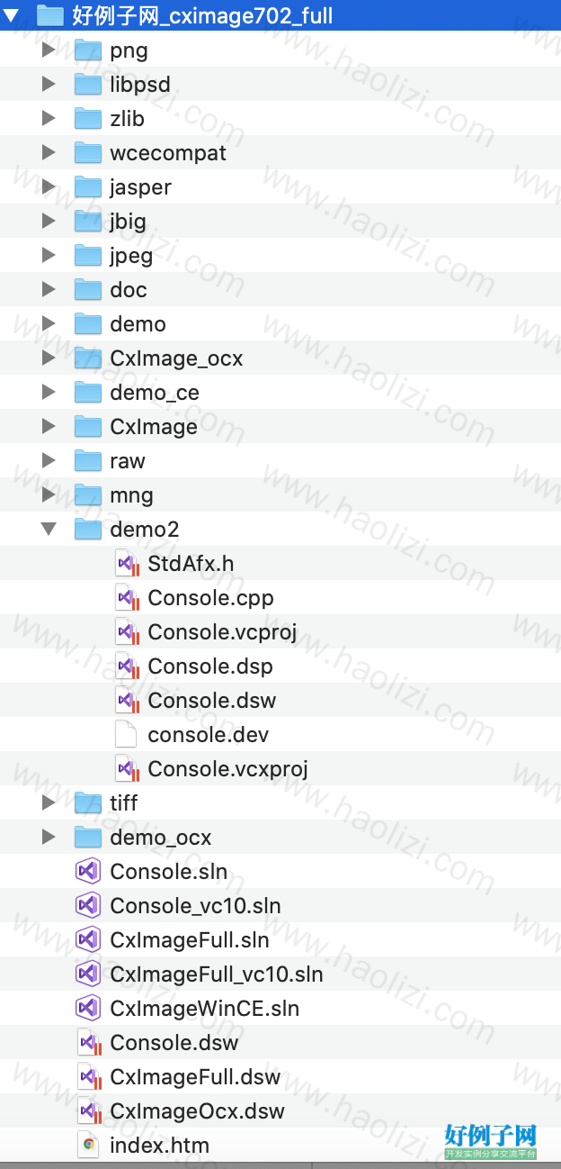Click the Visual Studio icon beside Console.sln

87,872
